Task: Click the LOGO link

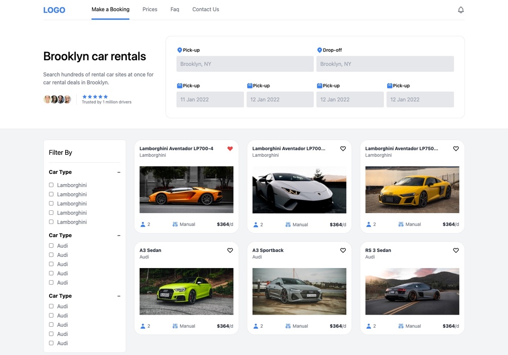Action: point(54,10)
